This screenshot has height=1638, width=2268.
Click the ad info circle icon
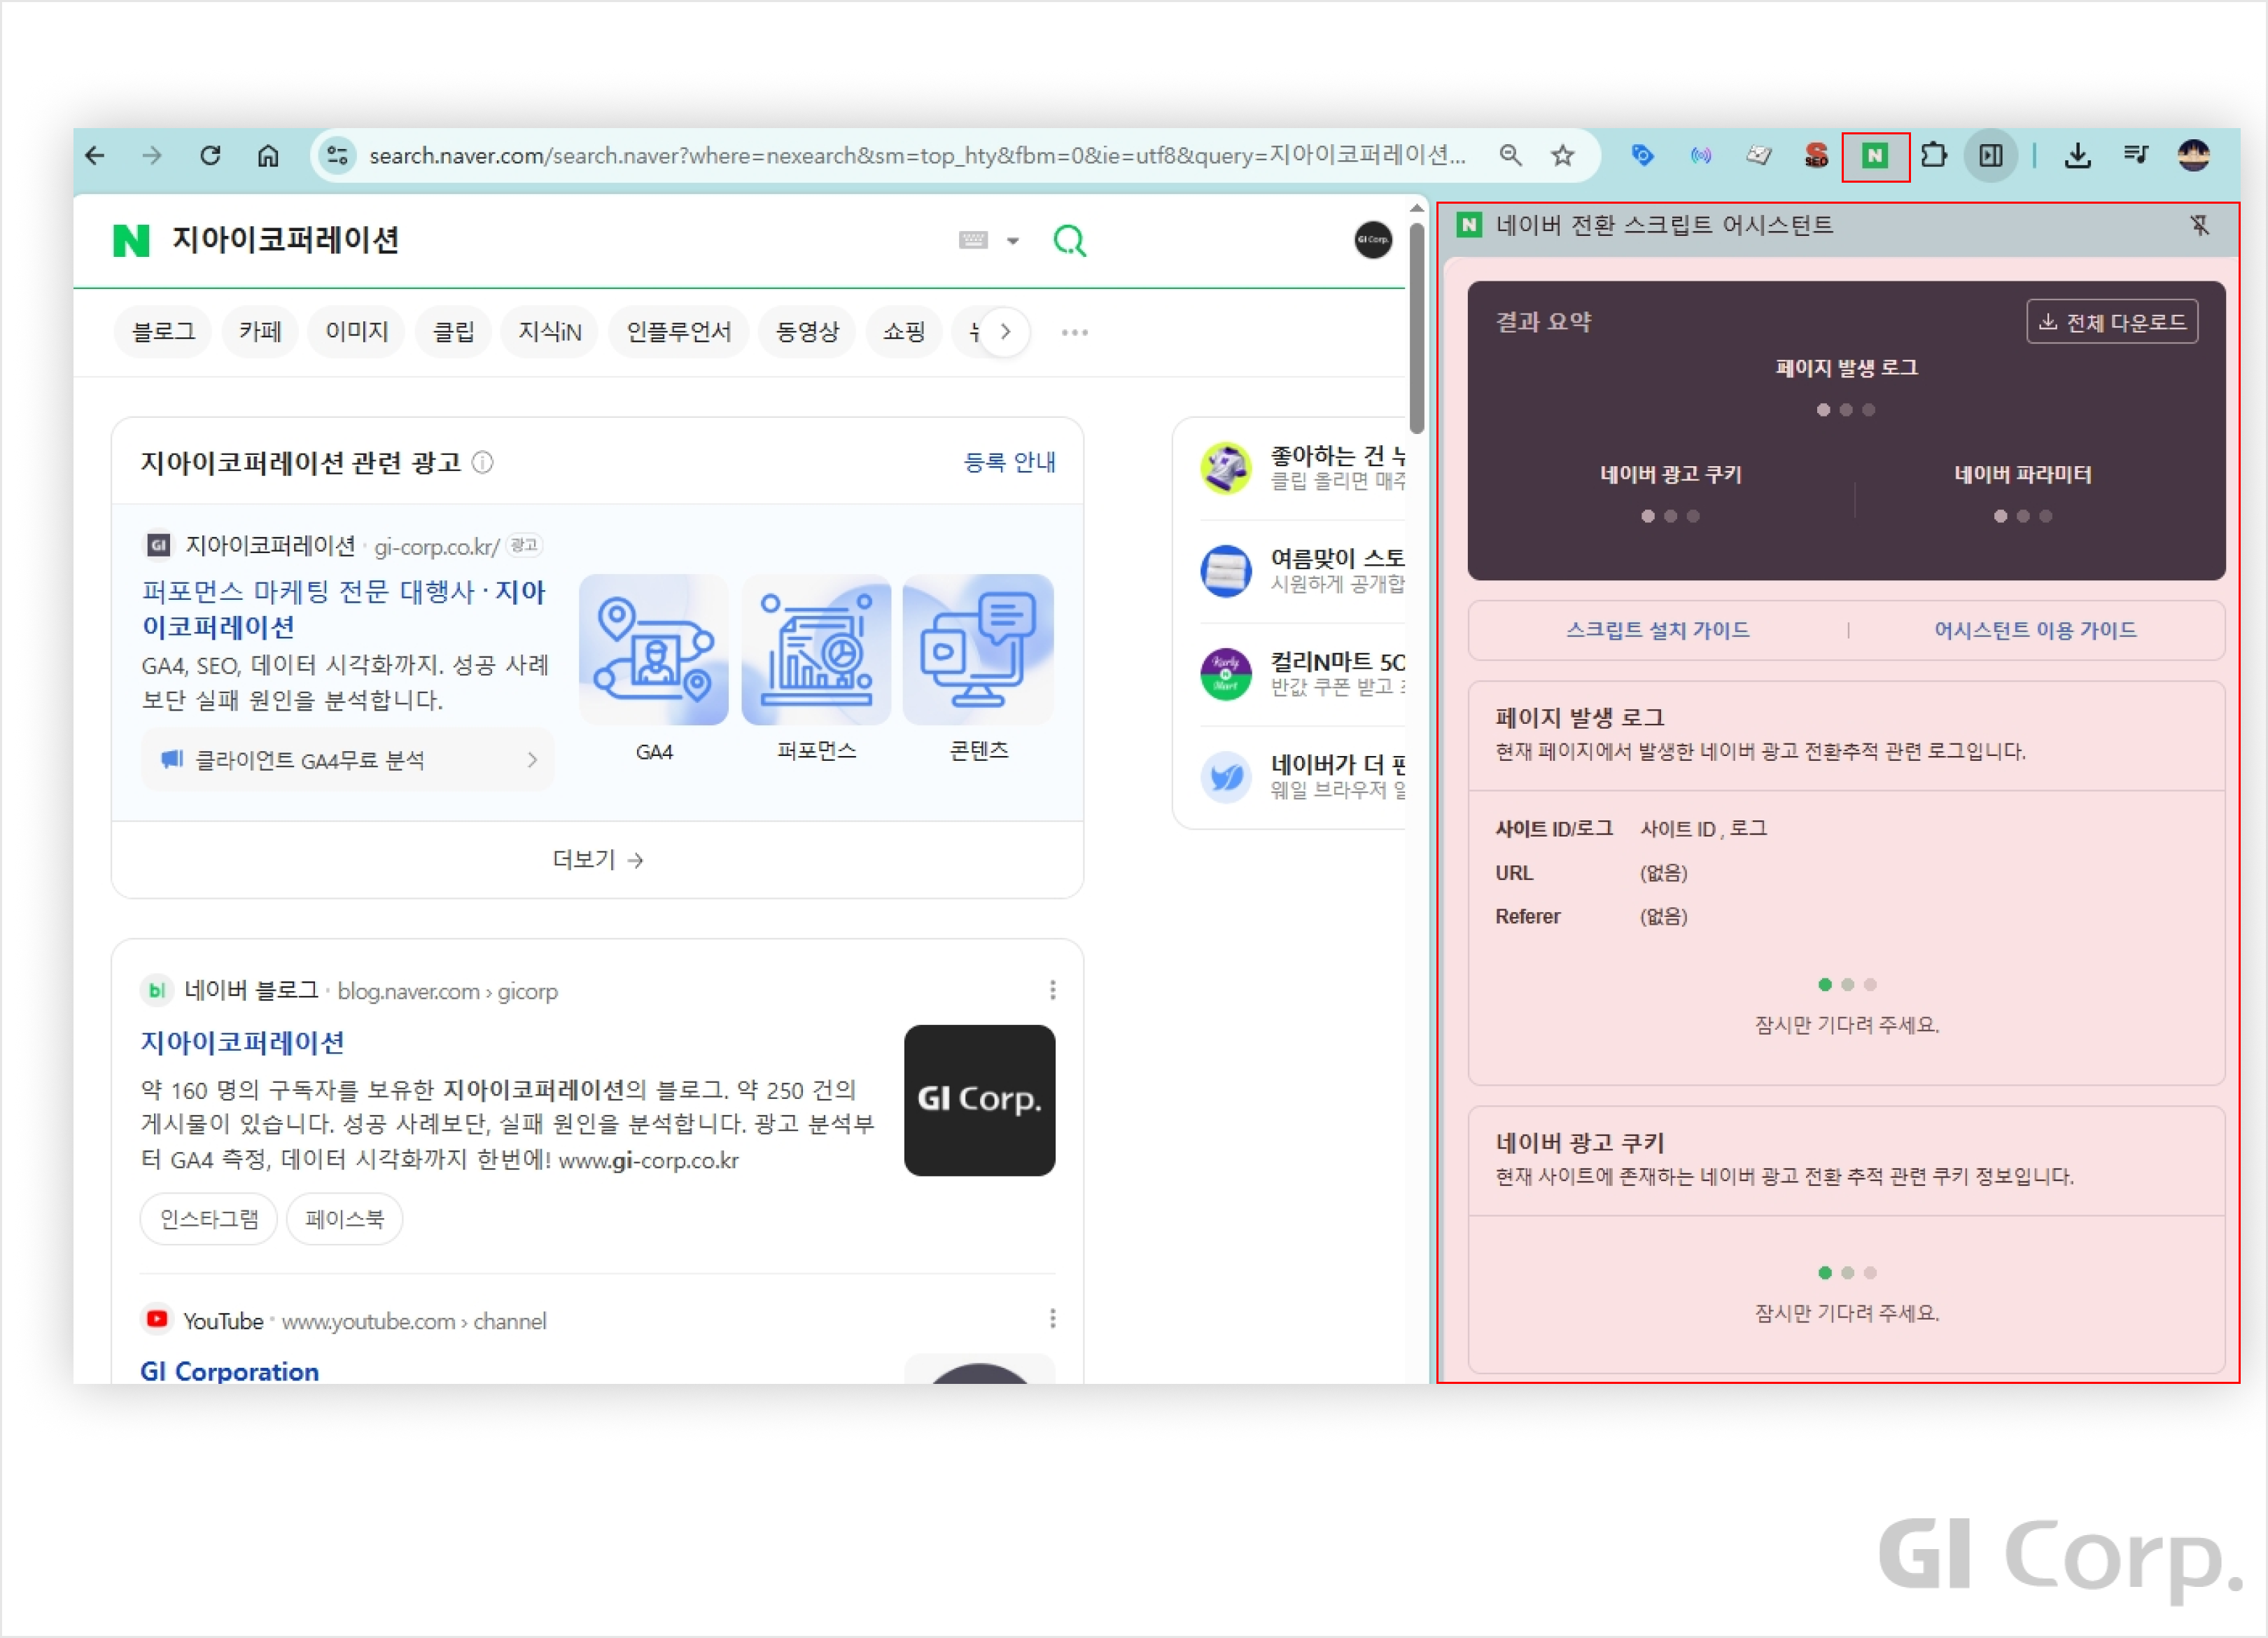[482, 462]
